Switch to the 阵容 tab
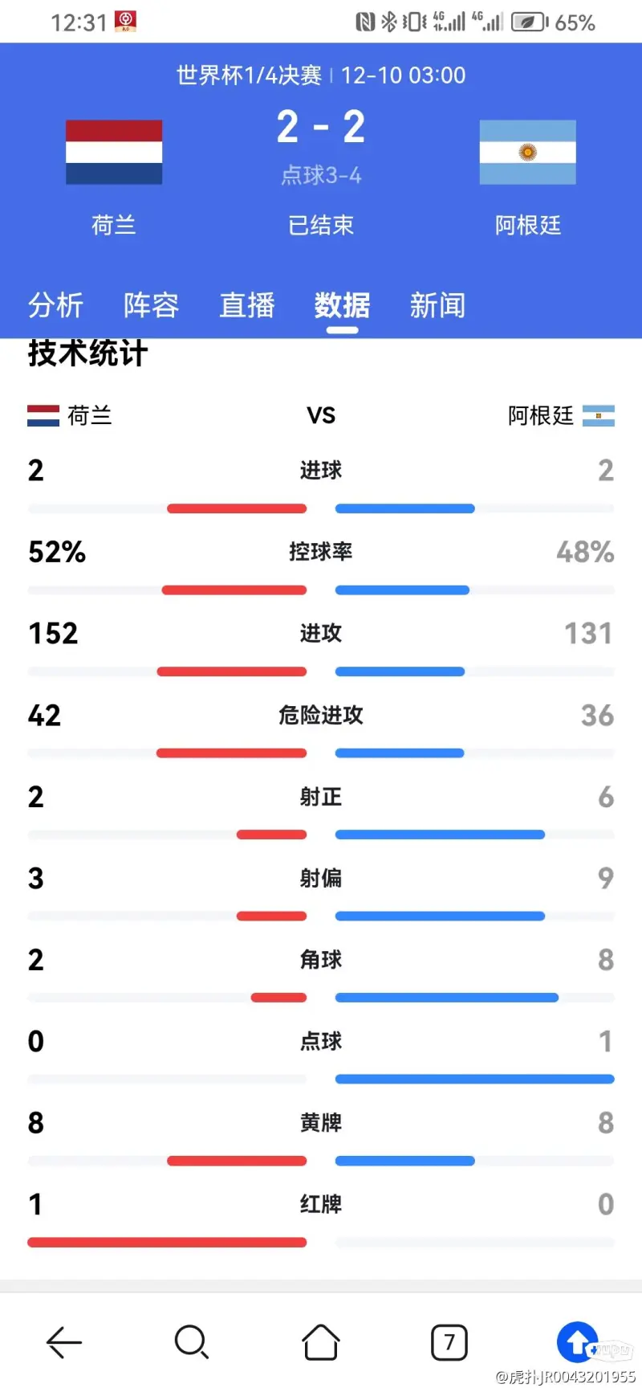The height and width of the screenshot is (1392, 642). click(x=151, y=305)
